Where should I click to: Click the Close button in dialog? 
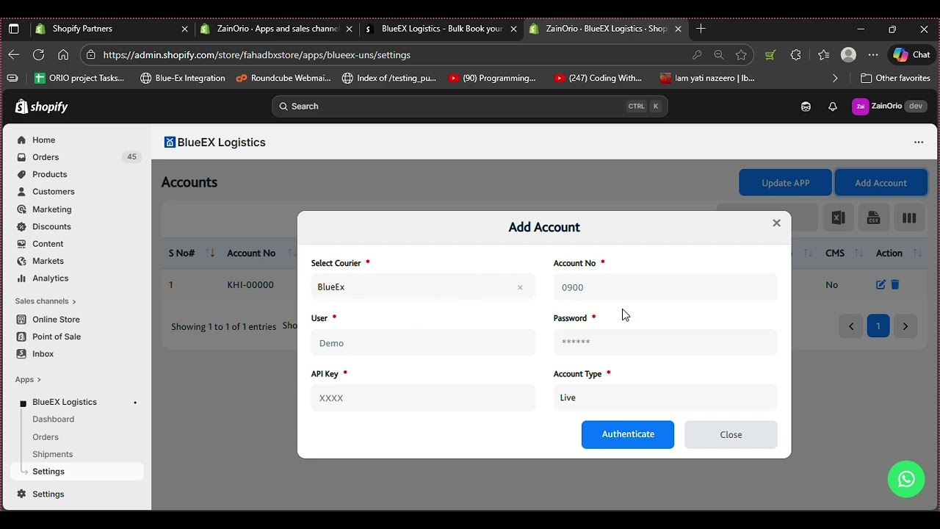(731, 434)
